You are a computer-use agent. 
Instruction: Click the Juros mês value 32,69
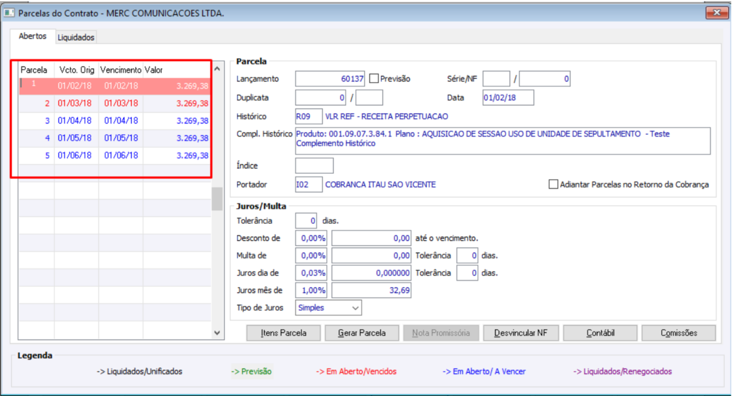coord(371,290)
